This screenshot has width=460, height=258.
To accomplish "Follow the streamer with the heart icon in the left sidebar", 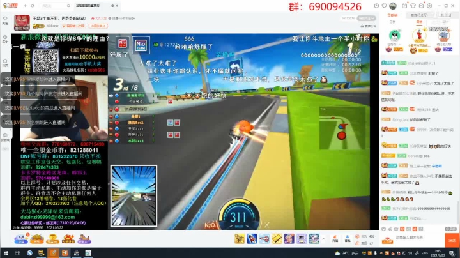I will 5,20.
